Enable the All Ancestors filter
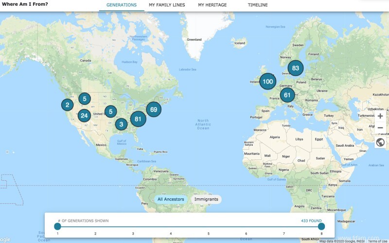 [x=171, y=199]
